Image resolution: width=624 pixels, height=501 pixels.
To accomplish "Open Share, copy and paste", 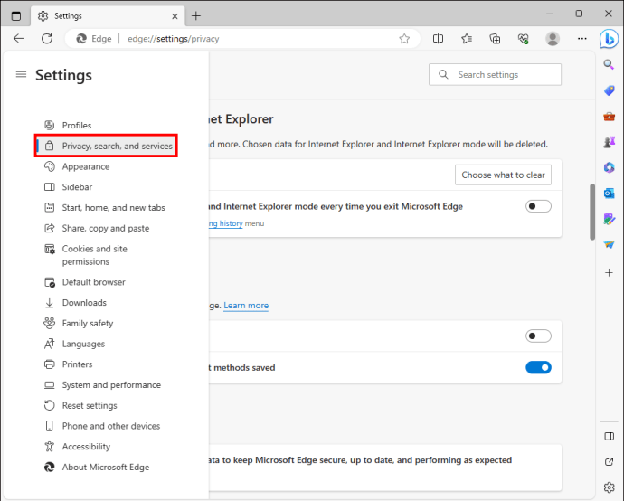I will [106, 229].
